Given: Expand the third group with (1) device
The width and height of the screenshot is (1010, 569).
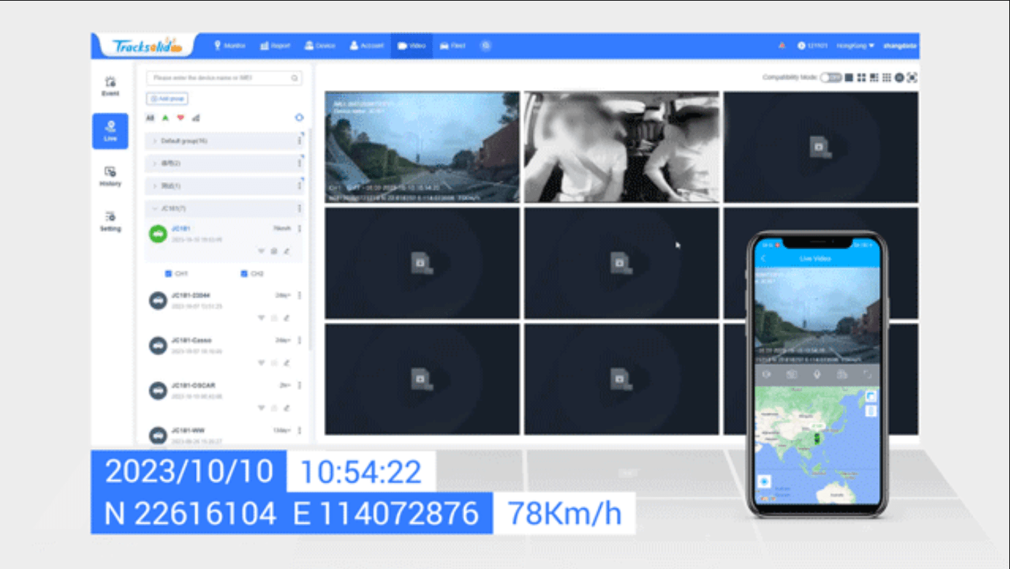Looking at the screenshot, I should pos(225,186).
